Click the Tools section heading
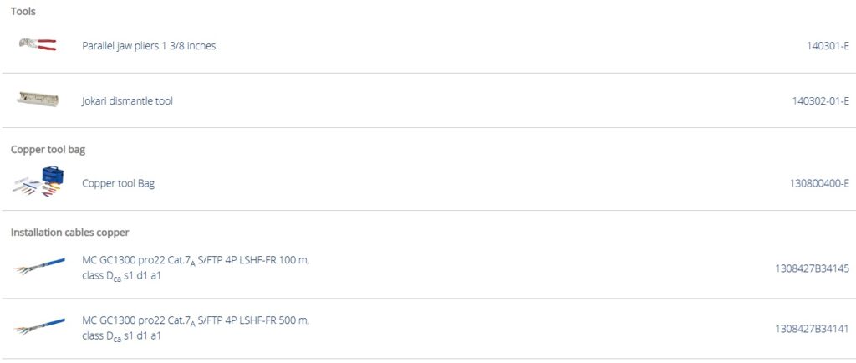 pyautogui.click(x=23, y=12)
